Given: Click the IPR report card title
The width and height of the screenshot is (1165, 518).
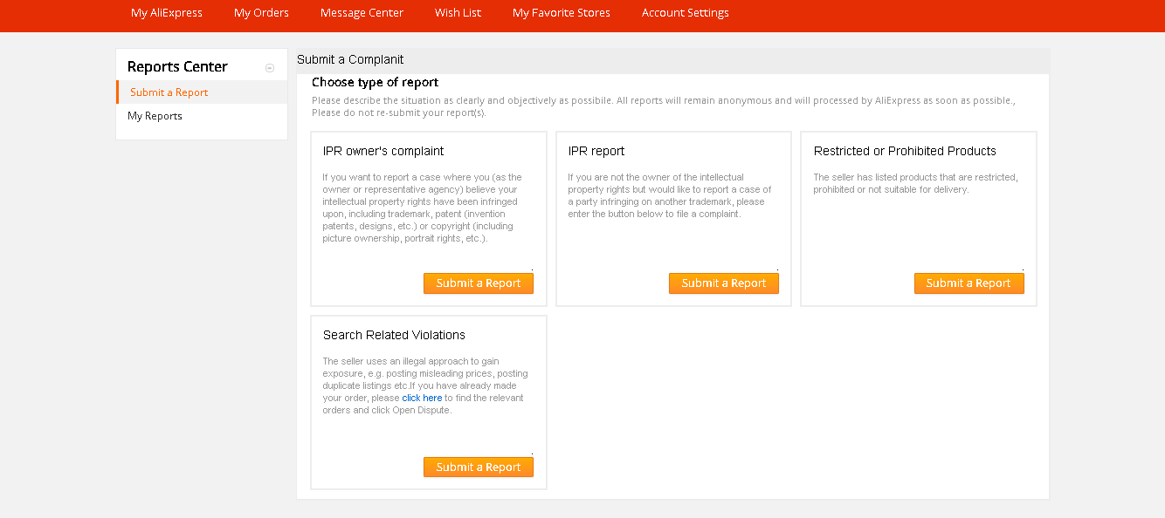Looking at the screenshot, I should pyautogui.click(x=596, y=151).
